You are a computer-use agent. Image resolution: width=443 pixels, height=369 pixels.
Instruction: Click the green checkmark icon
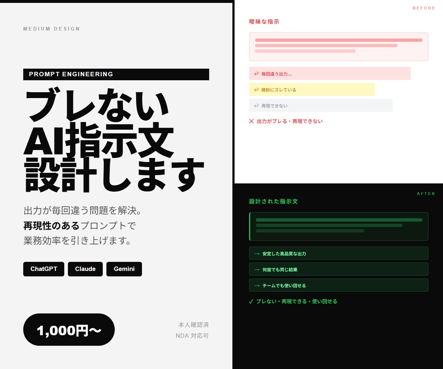pos(251,301)
